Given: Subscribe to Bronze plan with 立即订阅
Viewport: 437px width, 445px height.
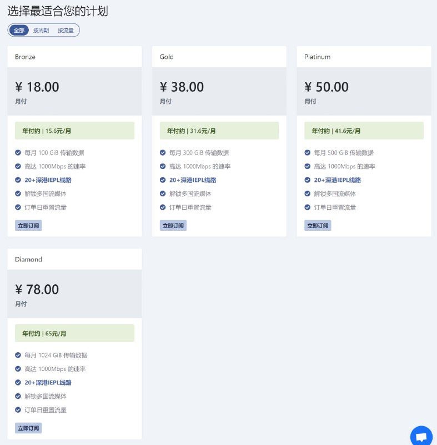Looking at the screenshot, I should click(28, 225).
